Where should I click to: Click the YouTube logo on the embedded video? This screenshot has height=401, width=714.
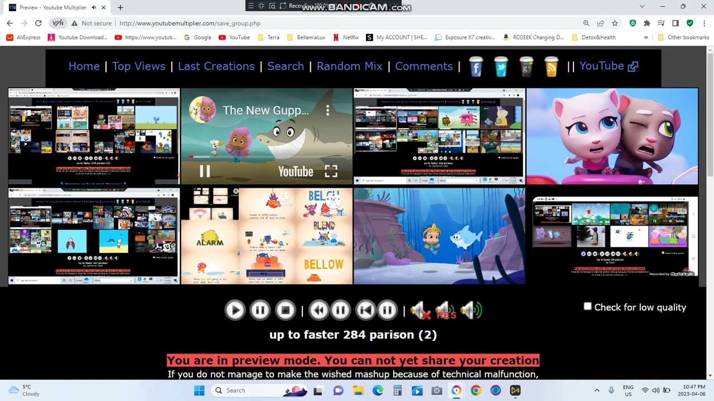point(296,172)
